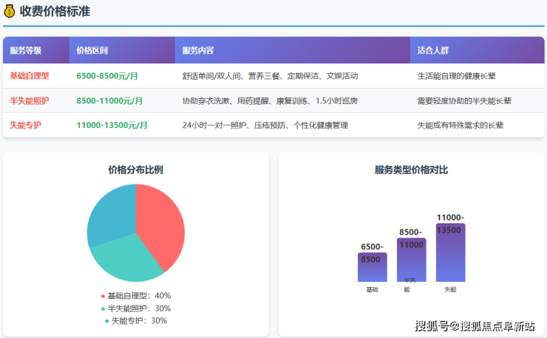Click the blue legend dot for 失能专护
547x338 pixels.
click(x=106, y=321)
